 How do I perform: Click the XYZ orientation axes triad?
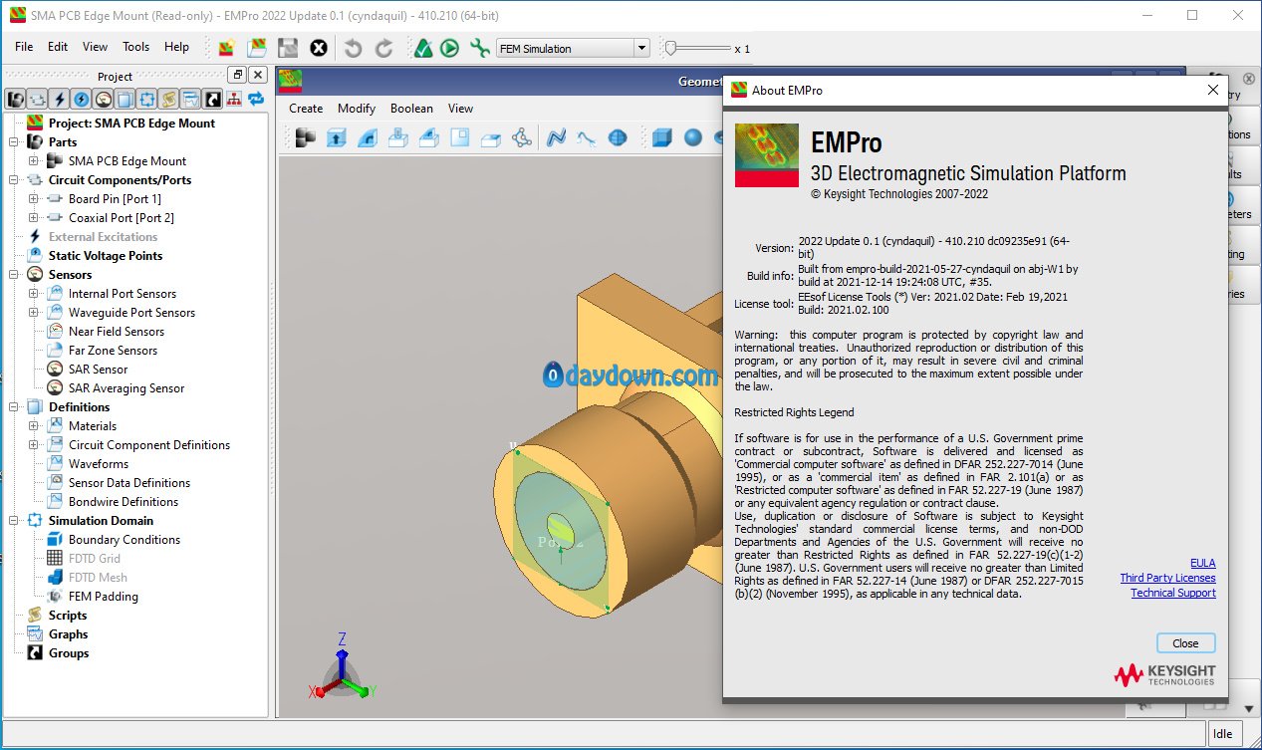coord(342,667)
